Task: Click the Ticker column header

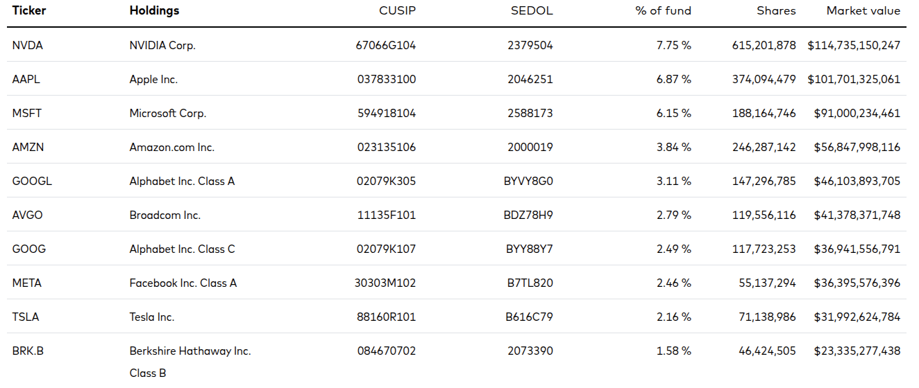Action: pos(28,11)
